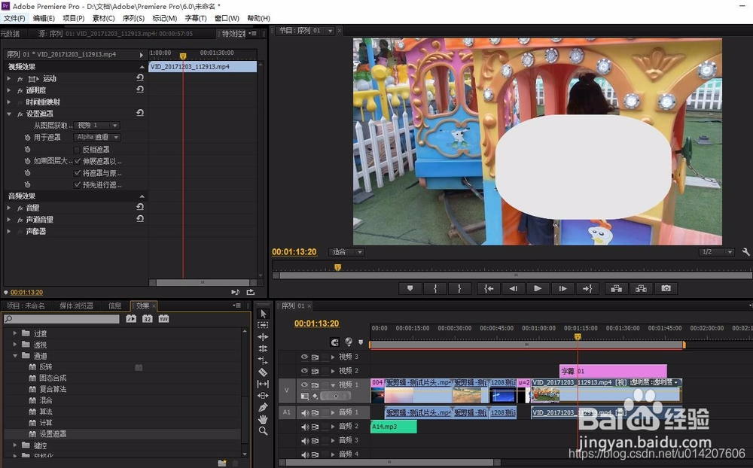The height and width of the screenshot is (468, 753).
Task: Open the 编辑(E) menu
Action: [x=44, y=18]
